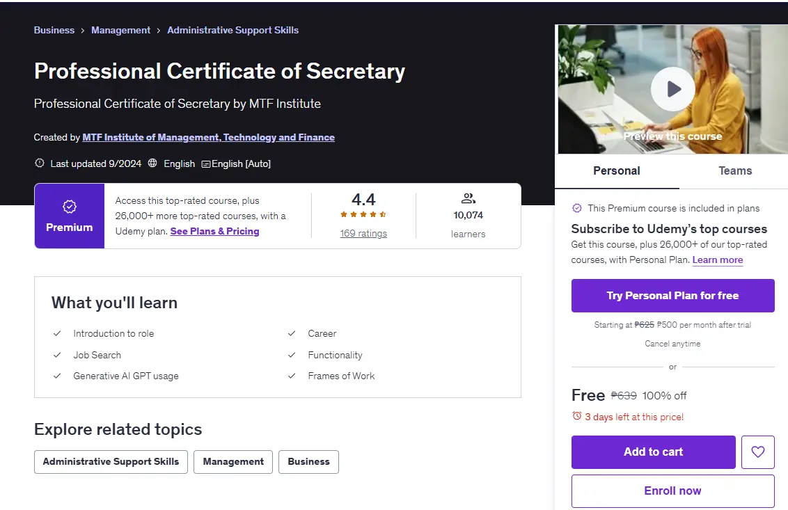Screen dimensions: 788x510
Task: Click checkmark beside Functionality
Action: [x=292, y=355]
